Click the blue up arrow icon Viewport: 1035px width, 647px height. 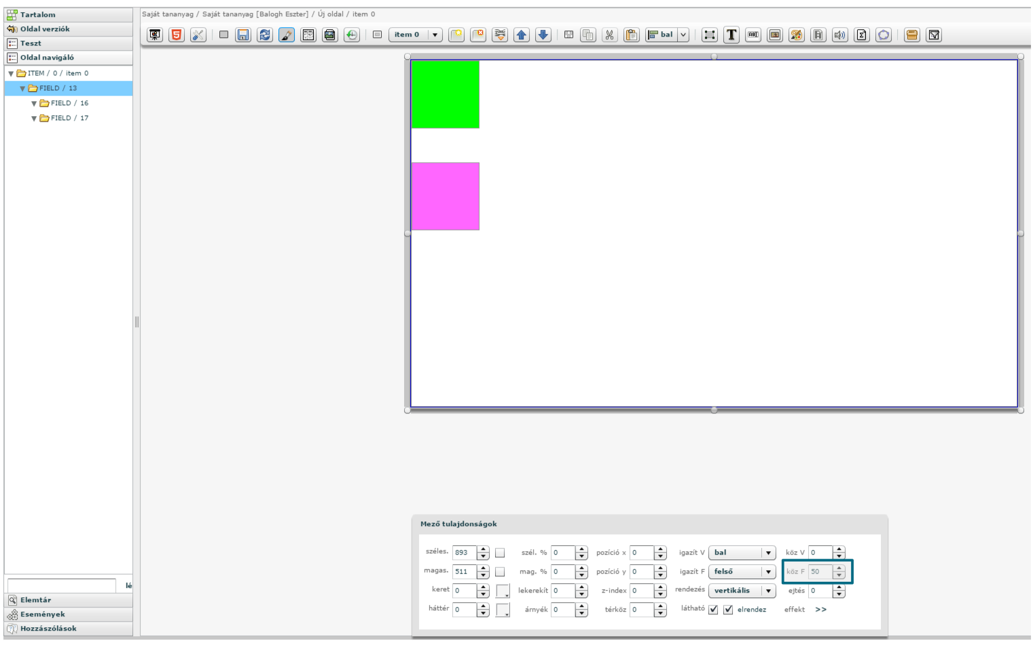point(522,35)
